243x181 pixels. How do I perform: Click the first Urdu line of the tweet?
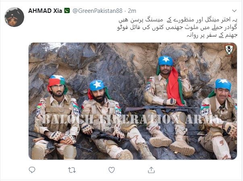[178, 20]
